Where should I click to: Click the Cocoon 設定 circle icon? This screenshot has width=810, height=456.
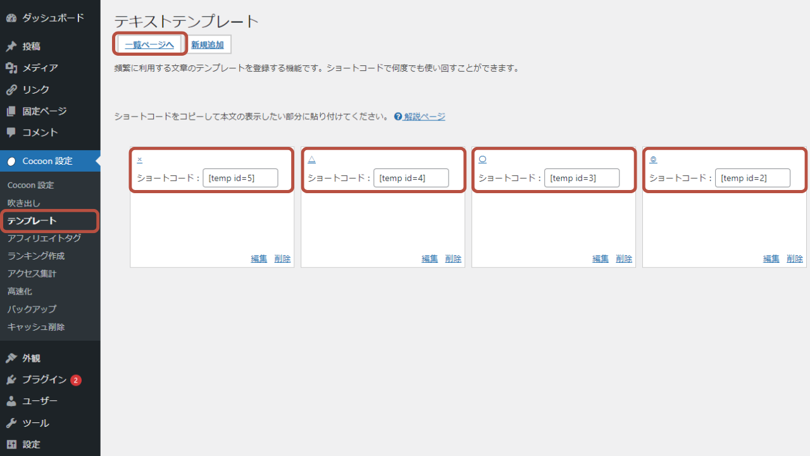tap(11, 161)
